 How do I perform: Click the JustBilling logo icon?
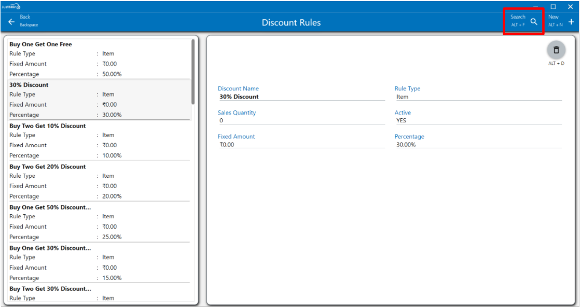[x=11, y=6]
